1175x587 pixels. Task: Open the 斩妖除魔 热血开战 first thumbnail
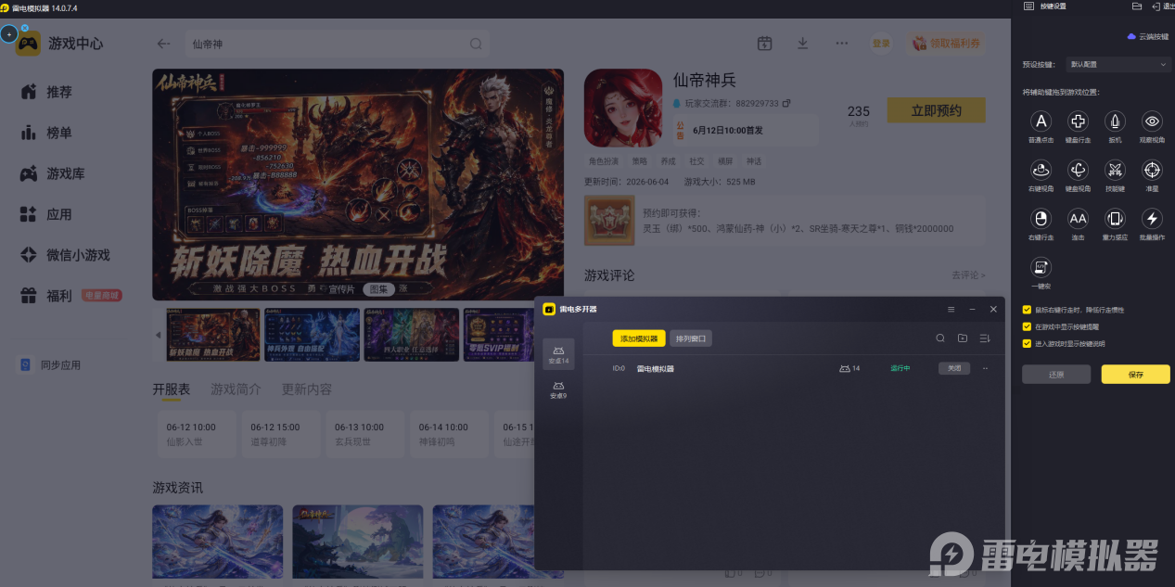coord(212,335)
